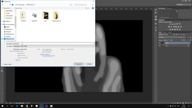Add Color Balance adjustment in Adjustments panel
The height and width of the screenshot is (108, 192).
tap(171, 27)
